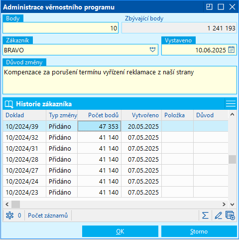This screenshot has height=240, width=239.
Task: Select row with document 10/2024/39
Action: coord(116,126)
